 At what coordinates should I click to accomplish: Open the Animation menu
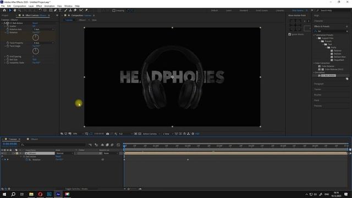click(x=50, y=6)
